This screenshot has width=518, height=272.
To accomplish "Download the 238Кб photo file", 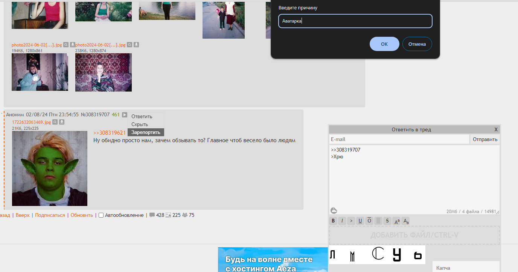I will click(136, 45).
